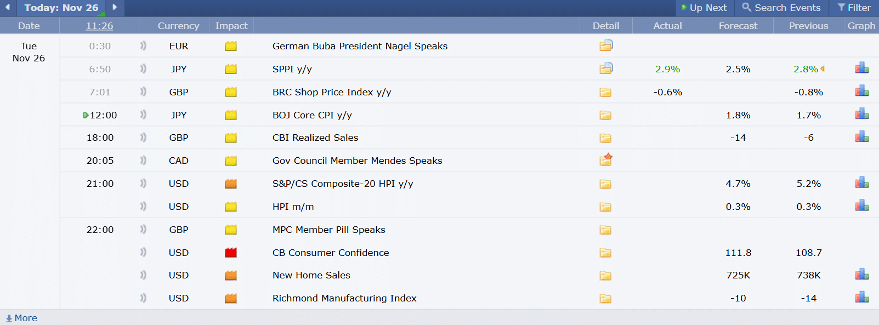Image resolution: width=879 pixels, height=325 pixels.
Task: Toggle sound alert for SPPI y/y
Action: [143, 69]
